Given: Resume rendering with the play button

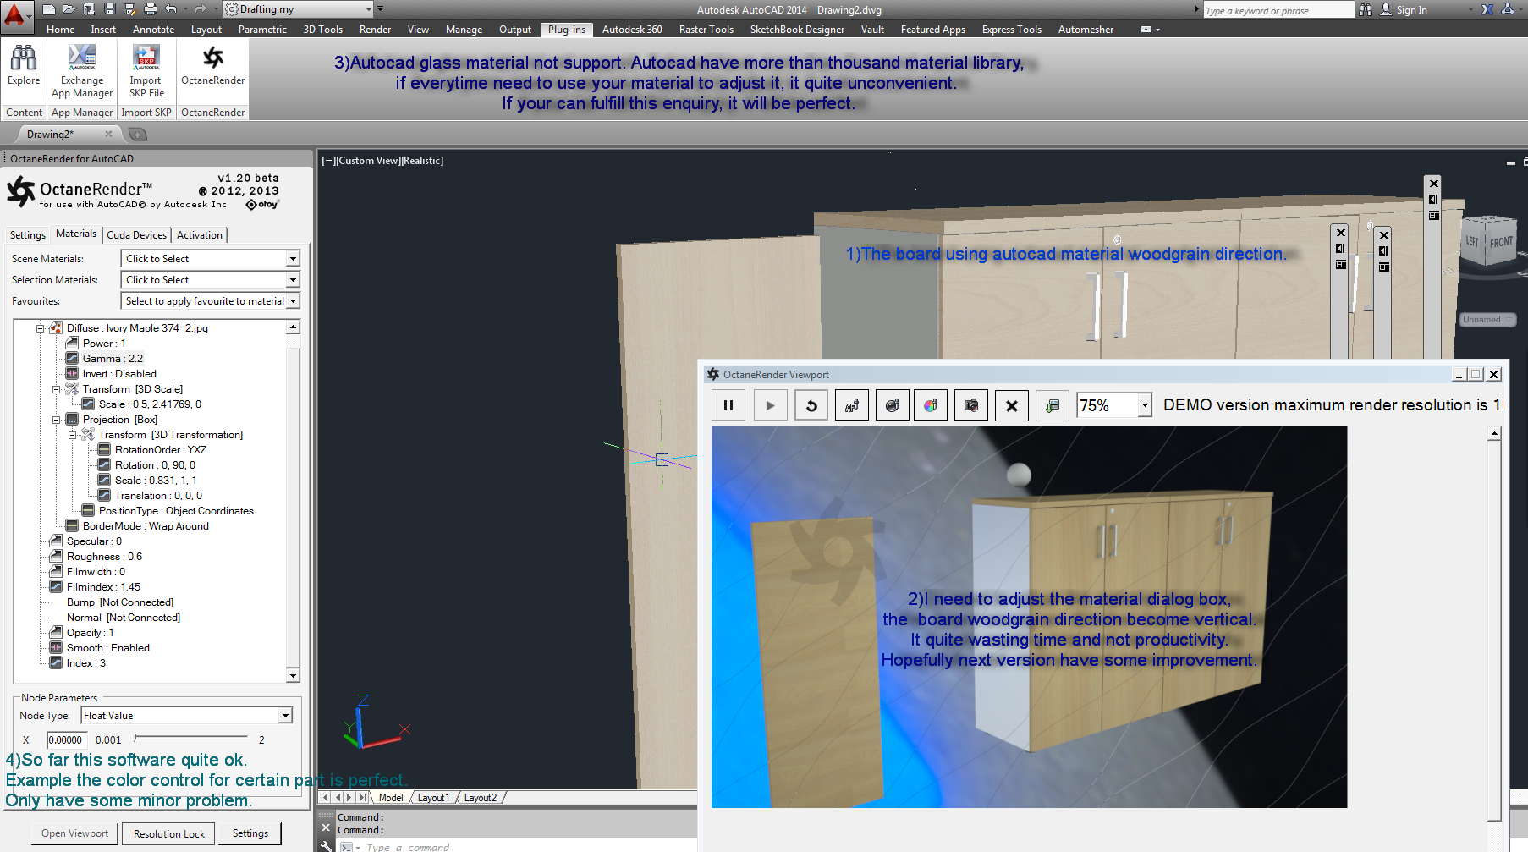Looking at the screenshot, I should tap(770, 405).
